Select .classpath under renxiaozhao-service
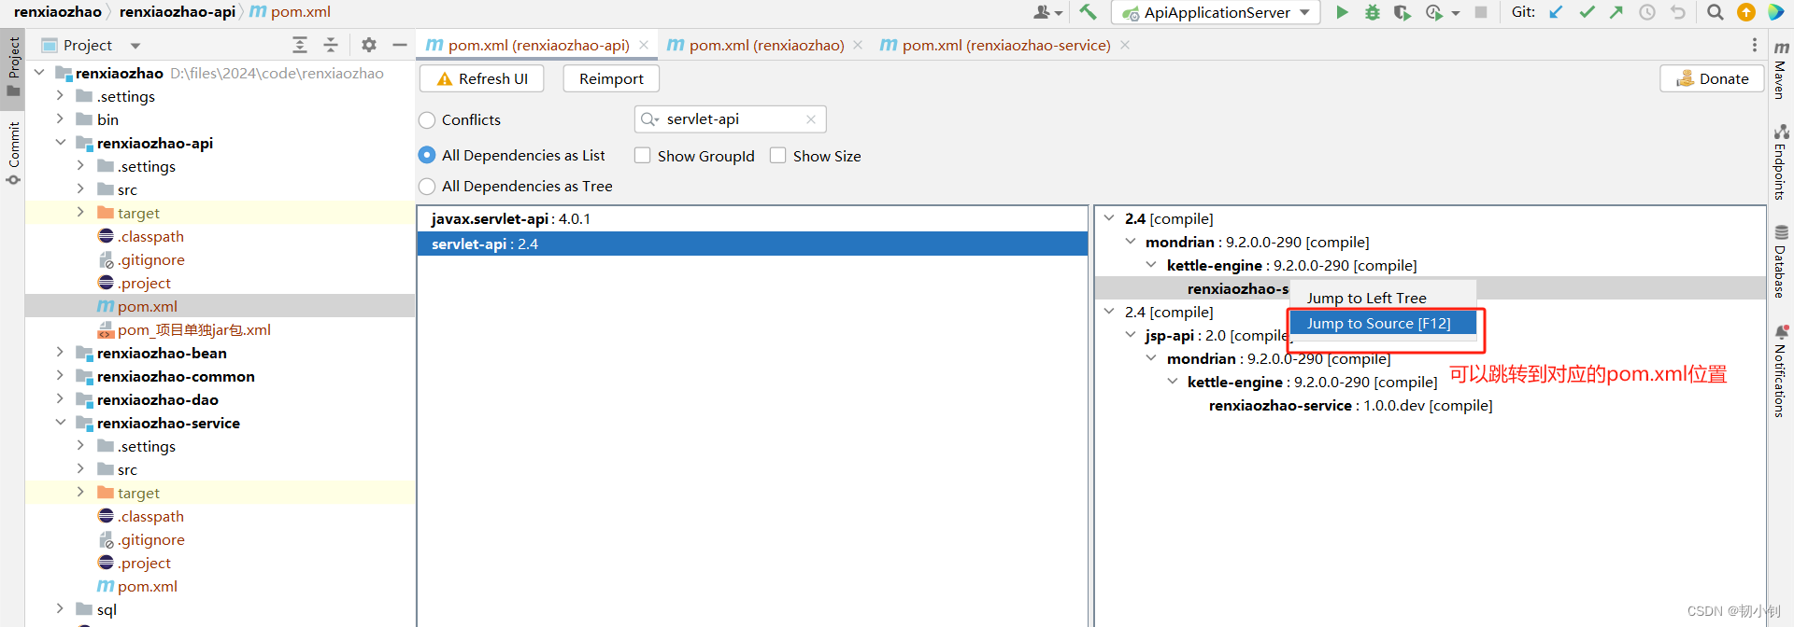This screenshot has height=627, width=1794. pyautogui.click(x=141, y=516)
